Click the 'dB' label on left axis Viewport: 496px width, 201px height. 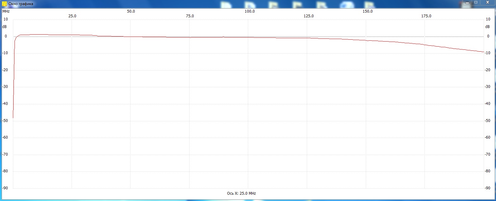click(x=4, y=27)
